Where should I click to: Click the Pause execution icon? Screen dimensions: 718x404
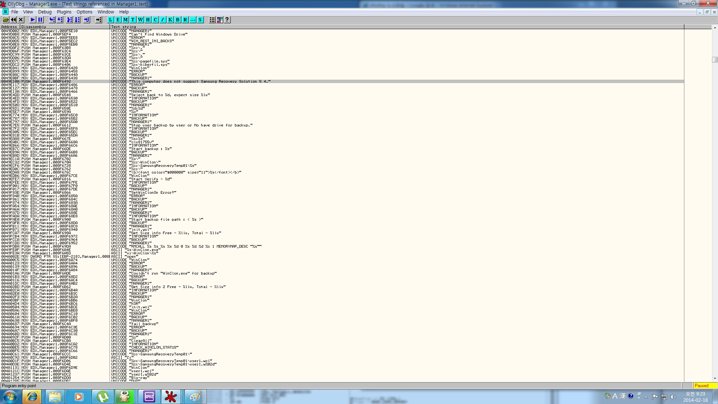[40, 20]
